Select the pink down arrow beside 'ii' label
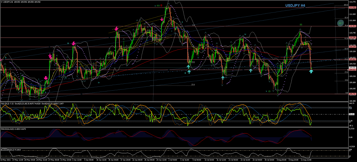The width and height of the screenshot is (357, 162). pos(74,44)
